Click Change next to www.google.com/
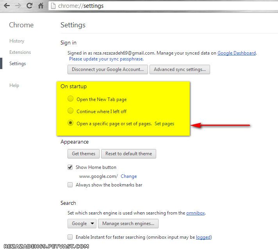Viewport: 278px width, 252px height. [x=129, y=176]
